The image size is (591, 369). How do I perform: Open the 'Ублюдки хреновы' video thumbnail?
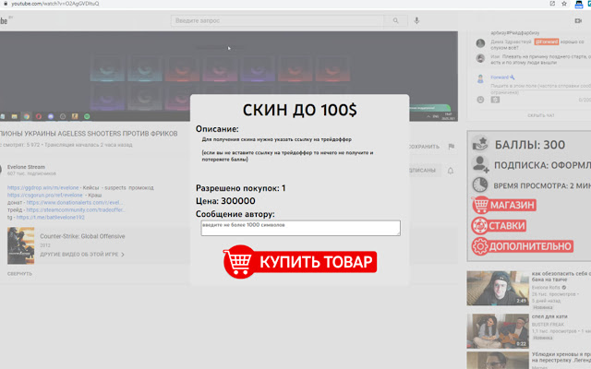498,361
